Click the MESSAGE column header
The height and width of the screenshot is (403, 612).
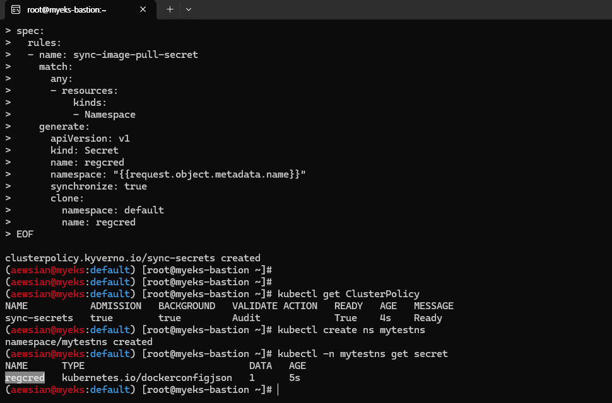coord(433,306)
